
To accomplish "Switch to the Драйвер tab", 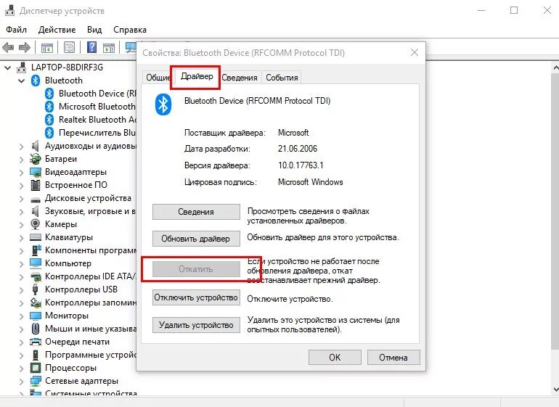I will pyautogui.click(x=197, y=76).
